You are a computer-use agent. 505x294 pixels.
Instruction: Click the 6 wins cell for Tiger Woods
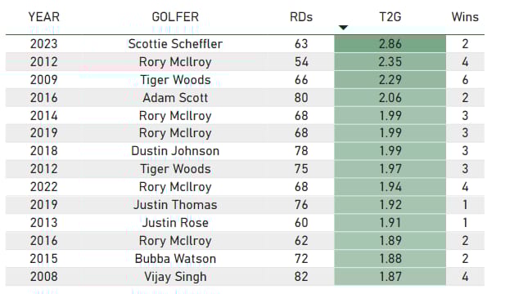point(465,80)
